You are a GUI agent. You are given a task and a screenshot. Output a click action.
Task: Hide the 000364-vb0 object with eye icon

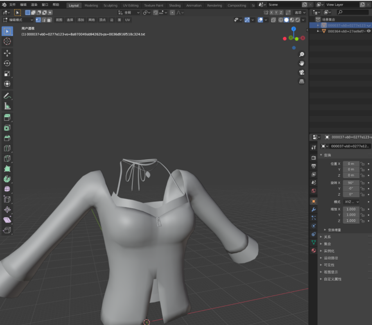[x=369, y=31]
